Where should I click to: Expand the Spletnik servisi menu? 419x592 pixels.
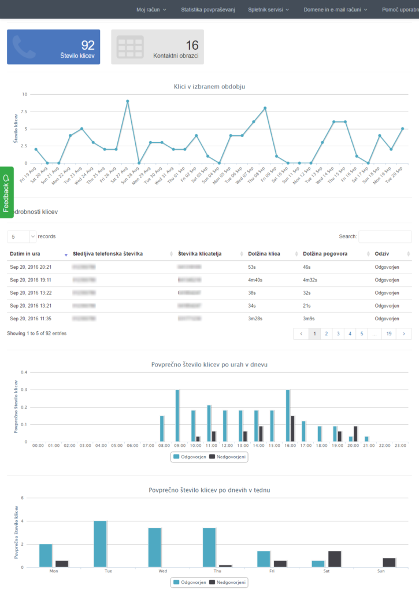pyautogui.click(x=269, y=10)
